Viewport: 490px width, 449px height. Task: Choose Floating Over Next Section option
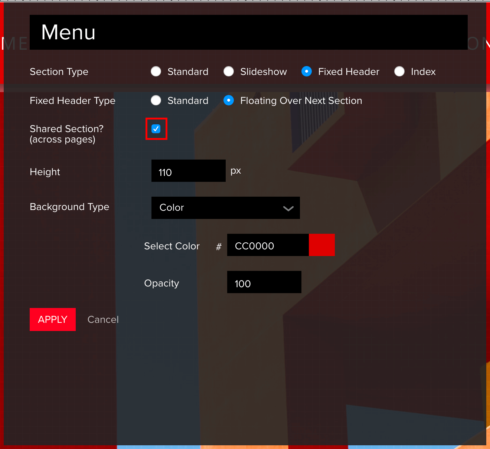229,100
